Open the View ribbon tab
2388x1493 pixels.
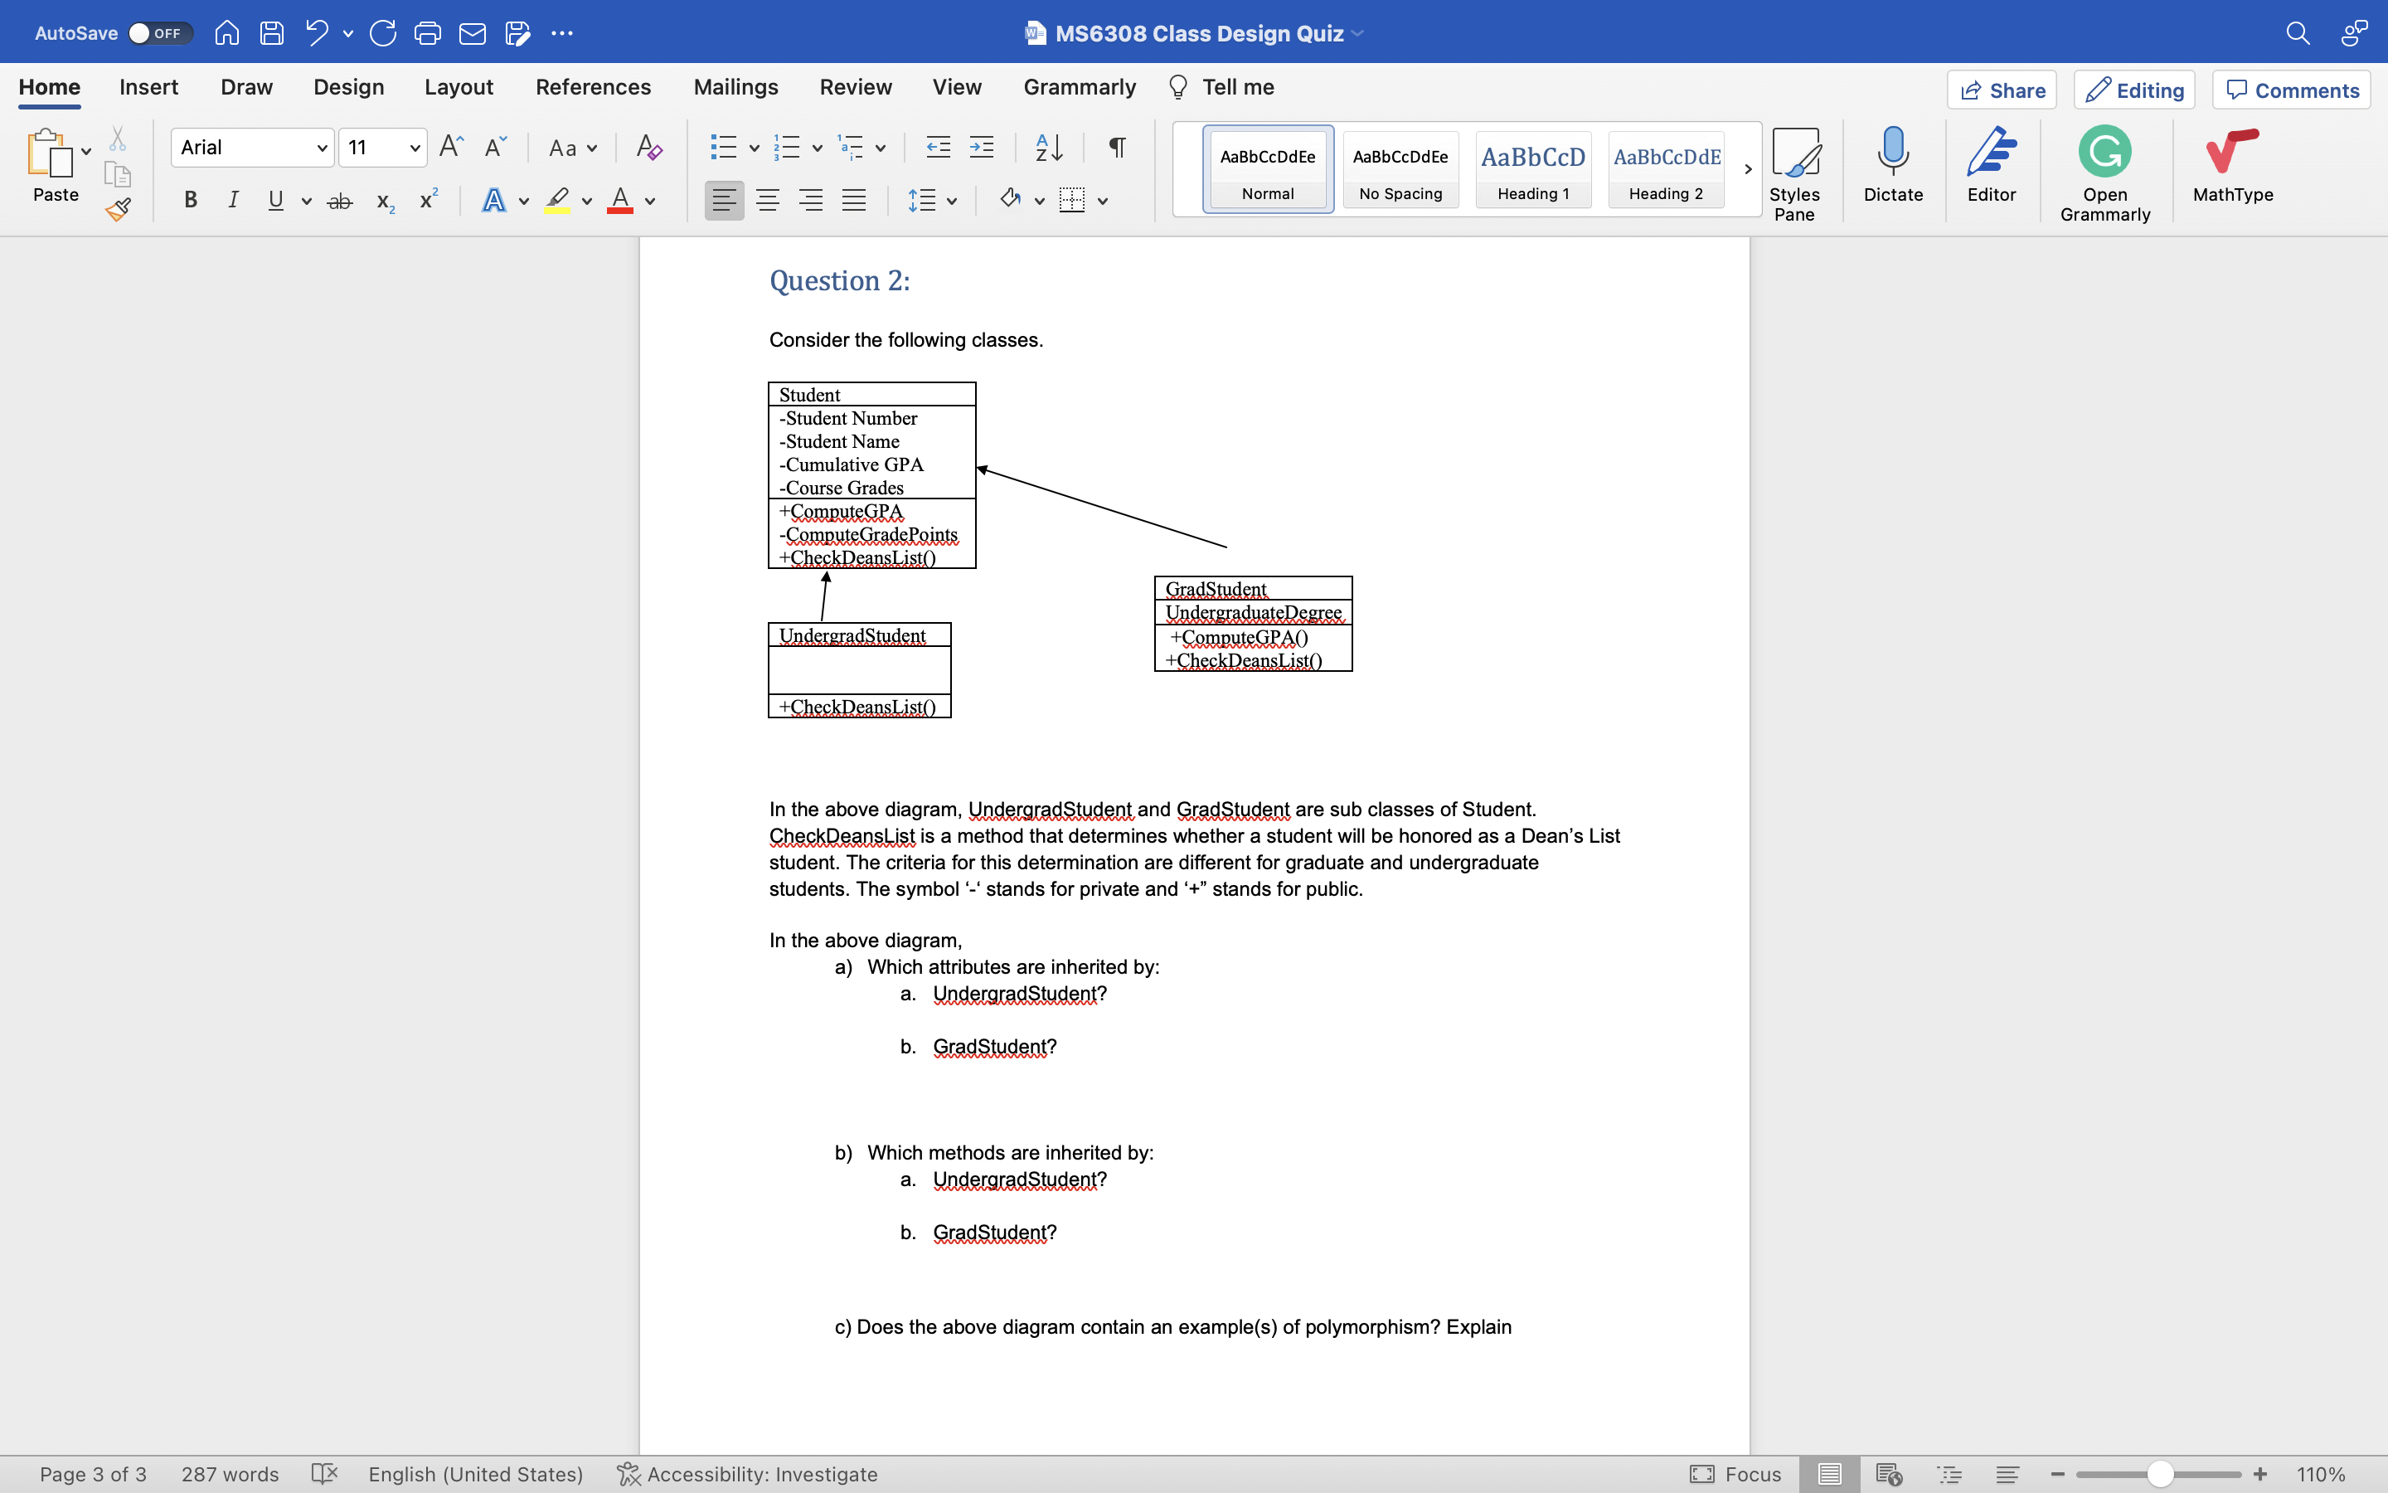(958, 86)
